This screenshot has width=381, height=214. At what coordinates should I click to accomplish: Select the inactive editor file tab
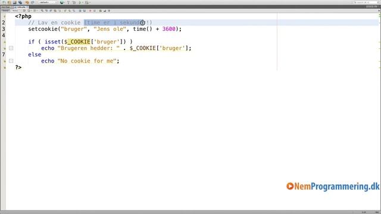(x=7, y=7)
